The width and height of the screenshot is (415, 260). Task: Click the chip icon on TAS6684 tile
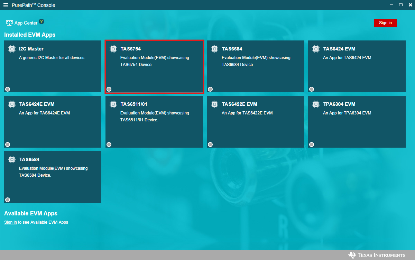click(x=214, y=49)
